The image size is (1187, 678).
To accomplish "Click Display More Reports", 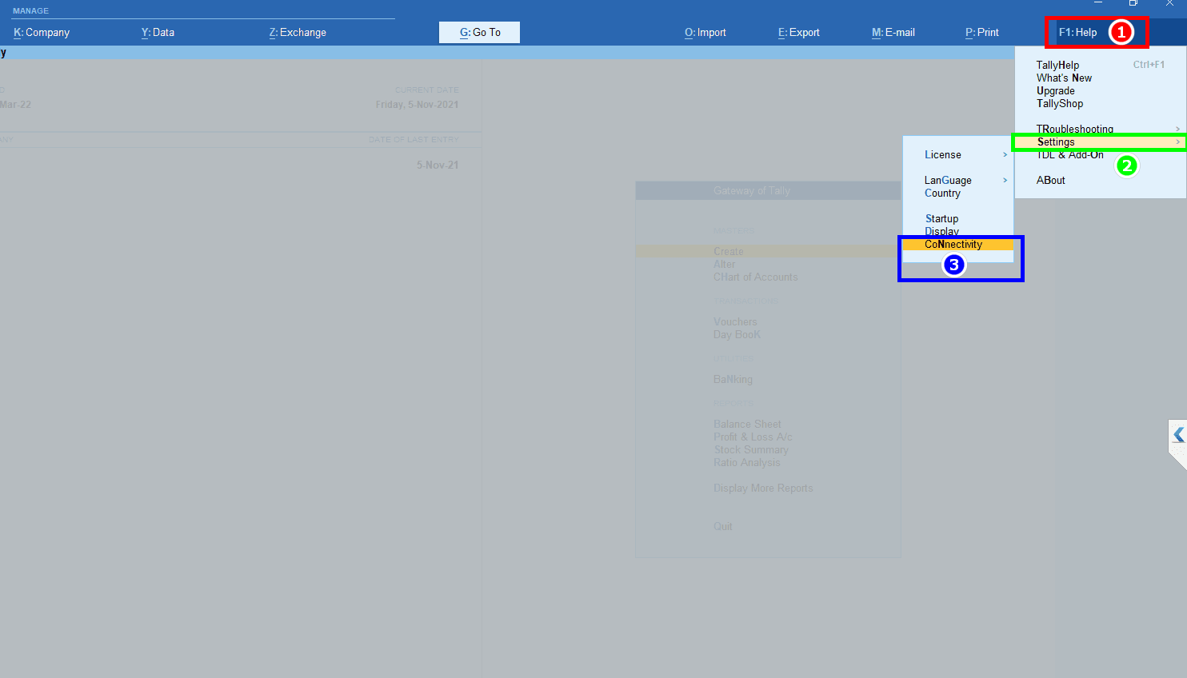I will pos(763,488).
